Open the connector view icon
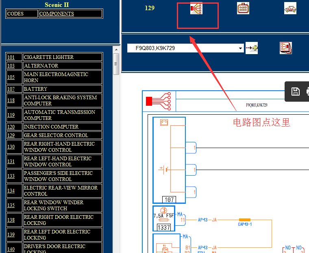This screenshot has height=253, width=309. (x=243, y=8)
